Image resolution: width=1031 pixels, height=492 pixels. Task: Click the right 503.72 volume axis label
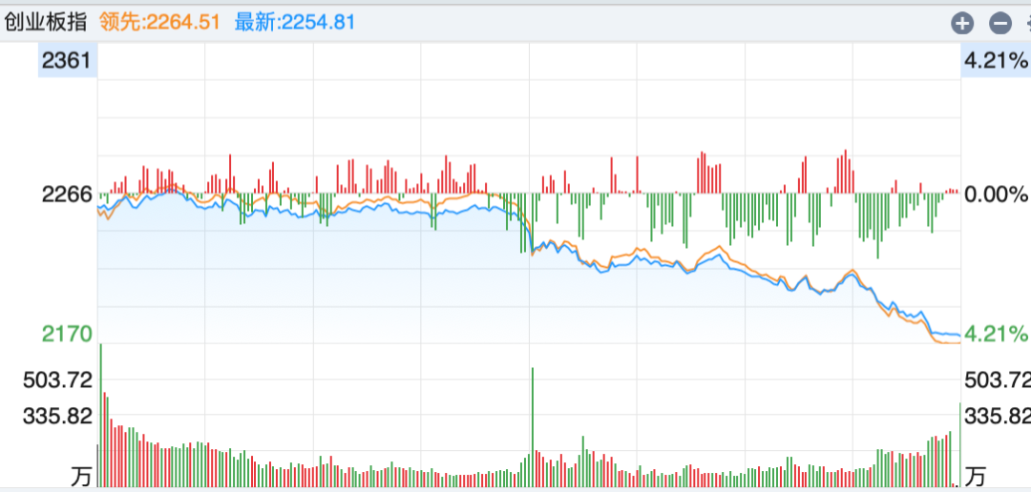pyautogui.click(x=998, y=380)
